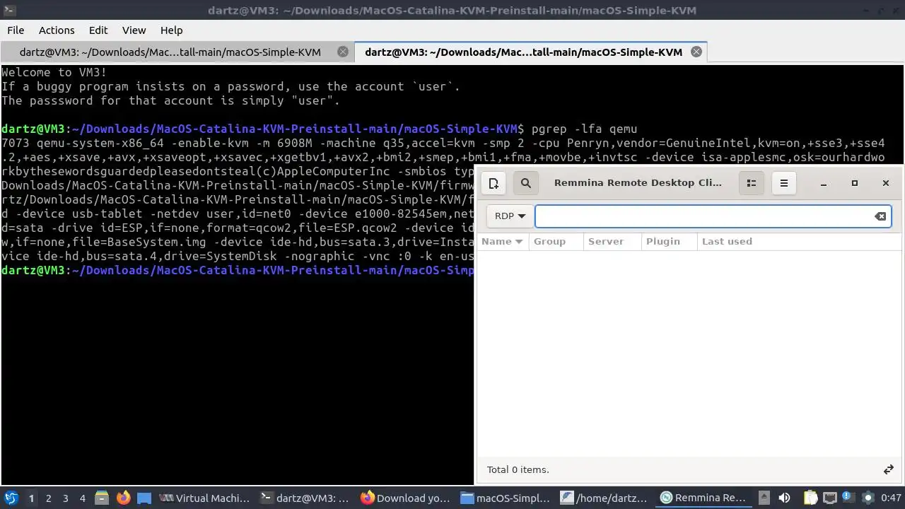Launch the file manager from panel
The height and width of the screenshot is (509, 905).
click(101, 498)
